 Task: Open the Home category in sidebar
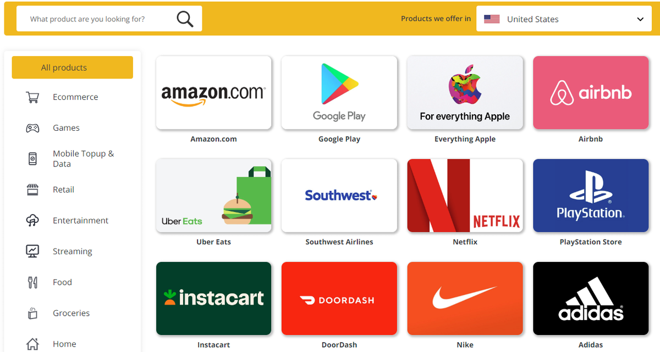64,344
